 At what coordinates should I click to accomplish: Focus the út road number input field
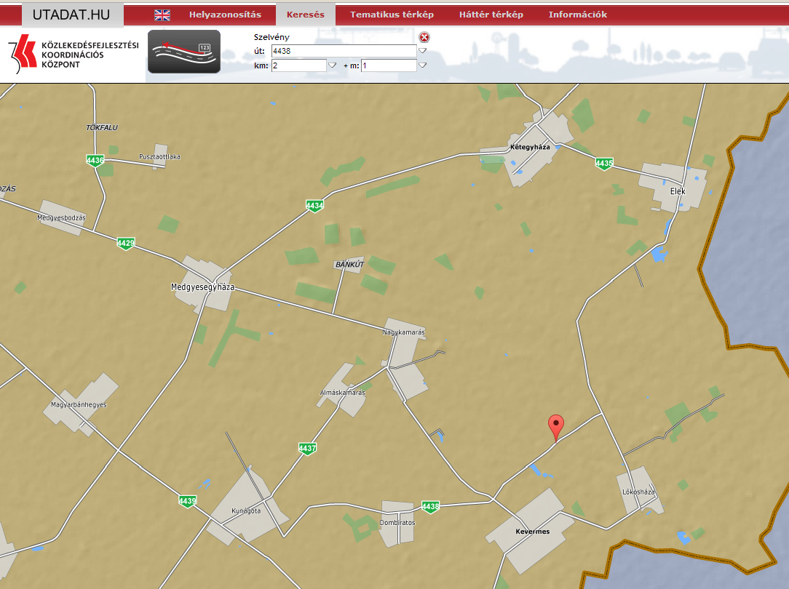click(343, 51)
